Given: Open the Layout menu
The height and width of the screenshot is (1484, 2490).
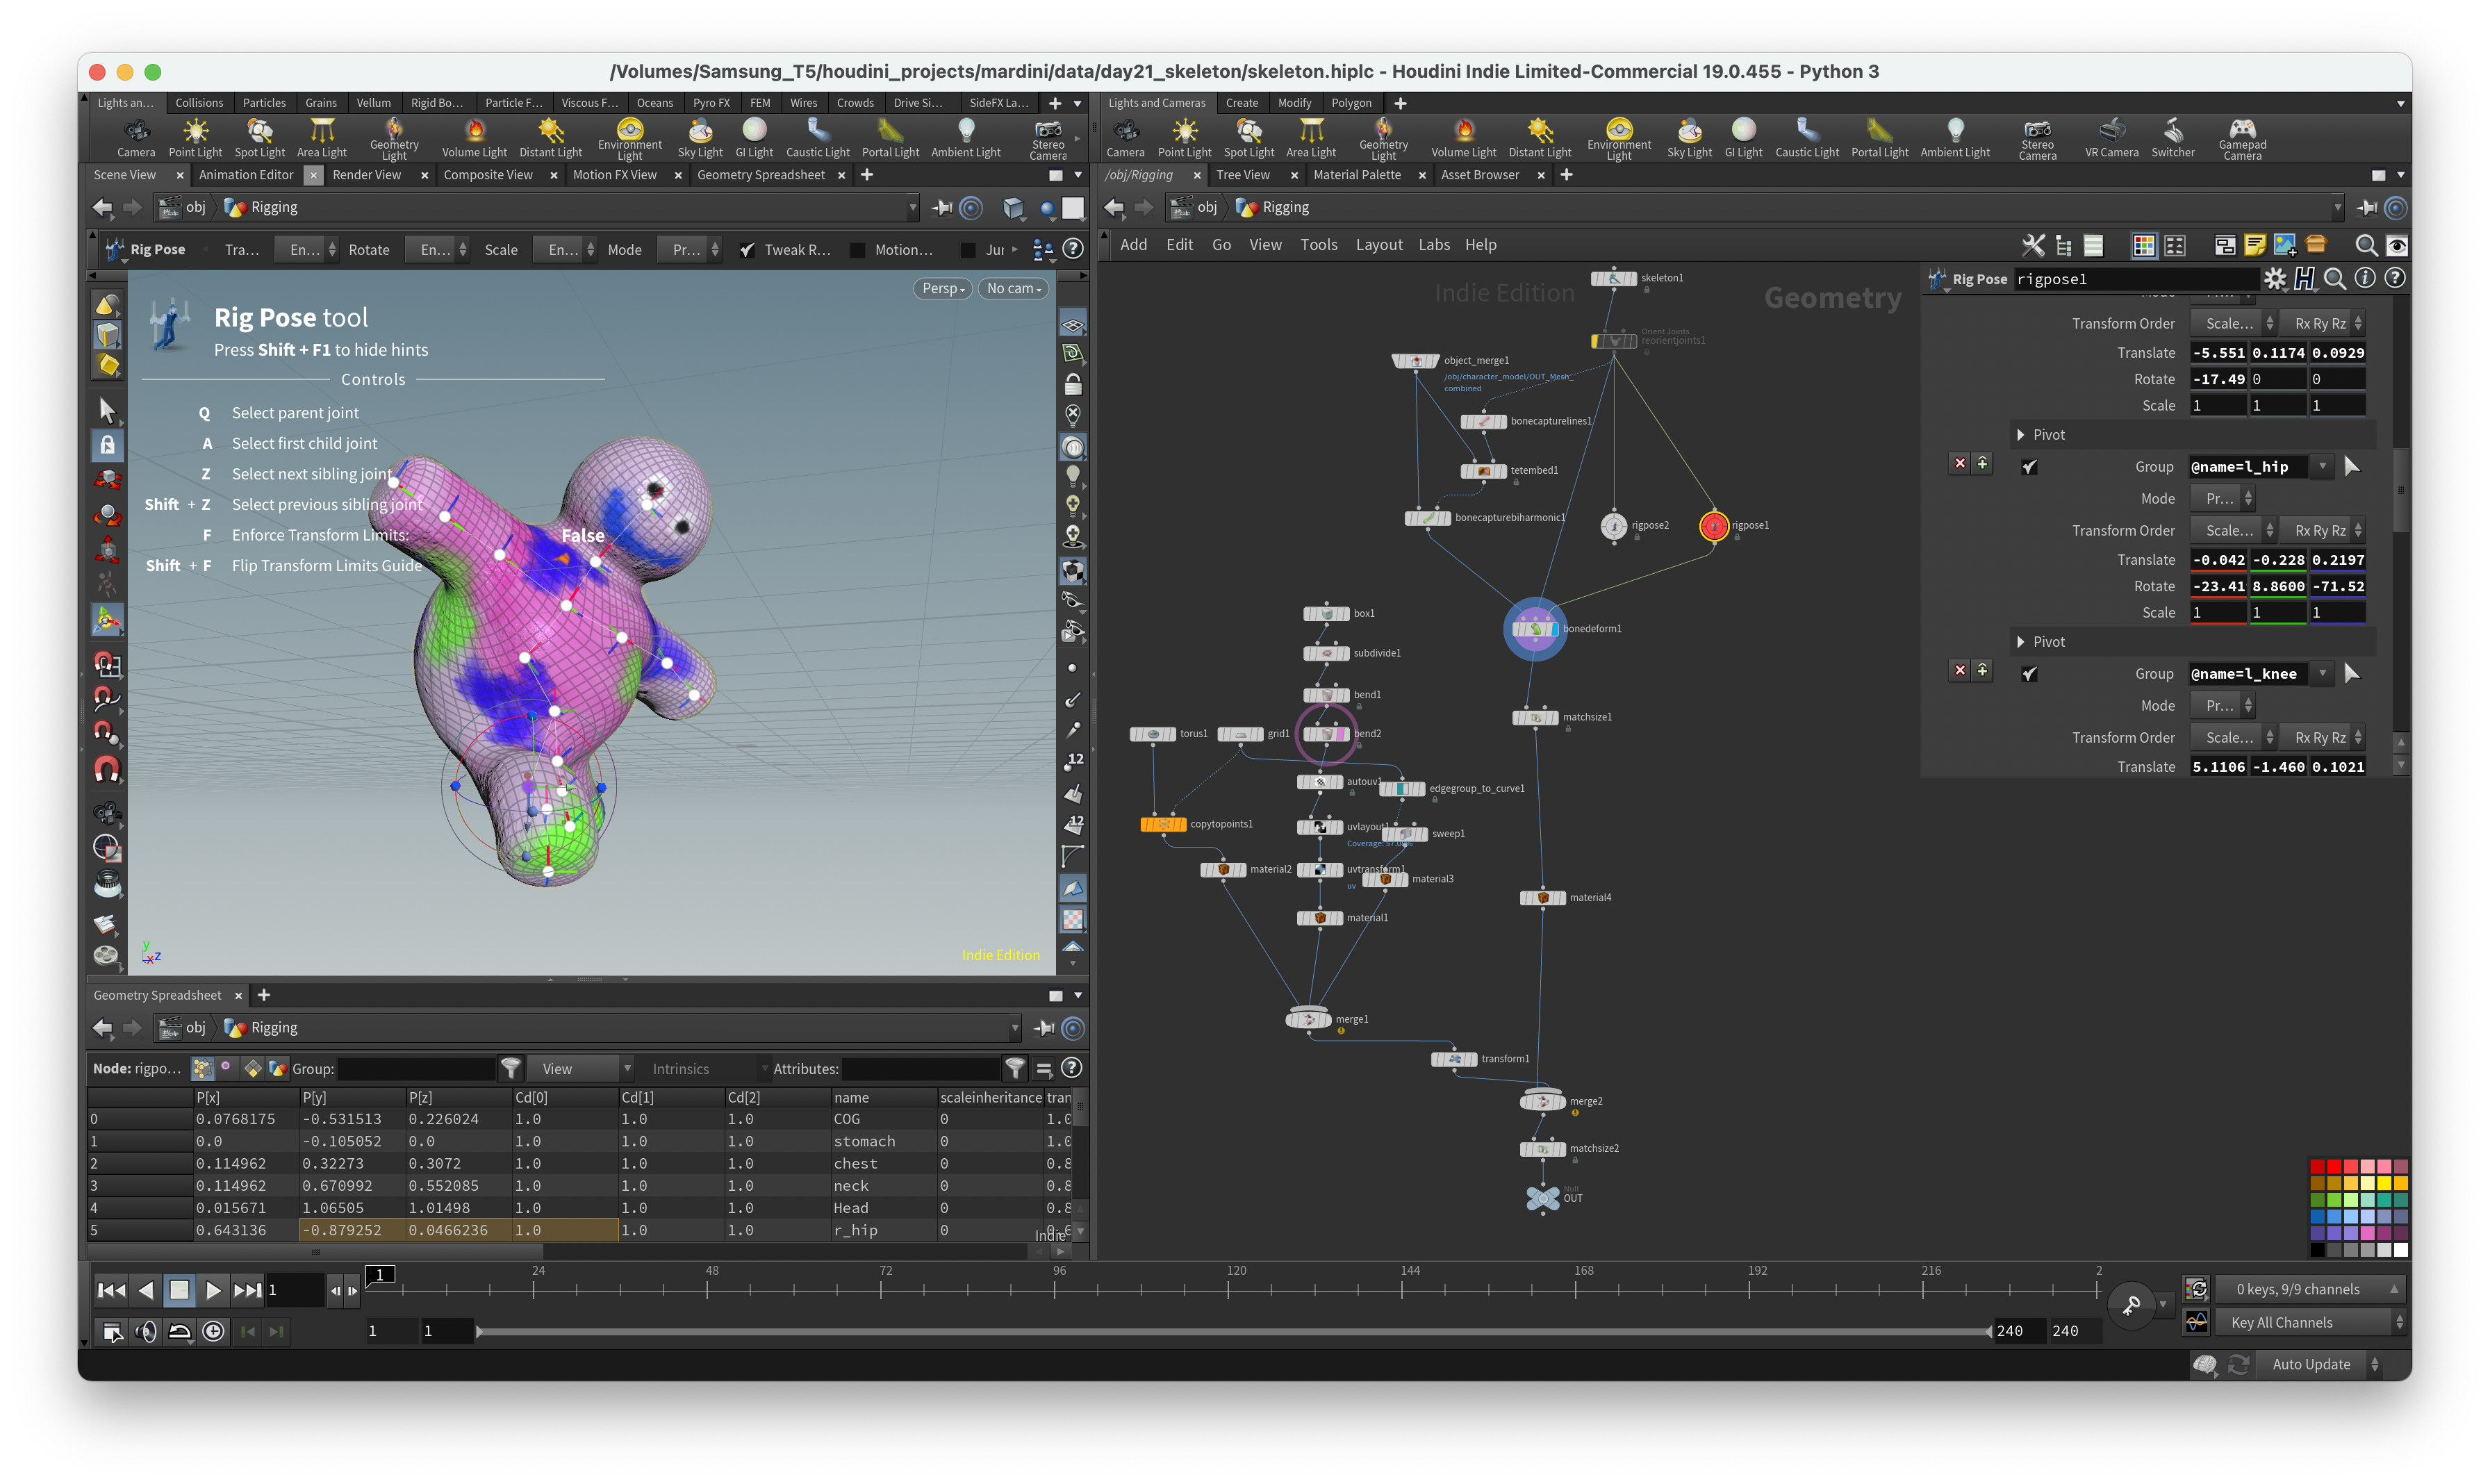Looking at the screenshot, I should [1378, 245].
